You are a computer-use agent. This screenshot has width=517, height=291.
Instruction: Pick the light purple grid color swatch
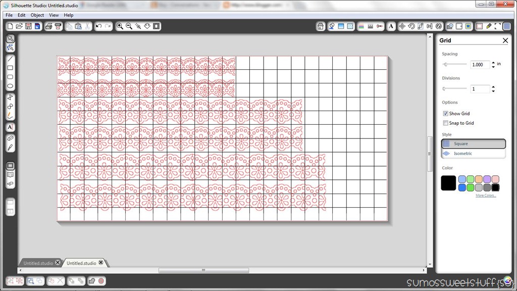[x=487, y=179]
